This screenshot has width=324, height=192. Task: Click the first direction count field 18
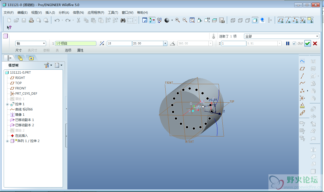click(119, 43)
